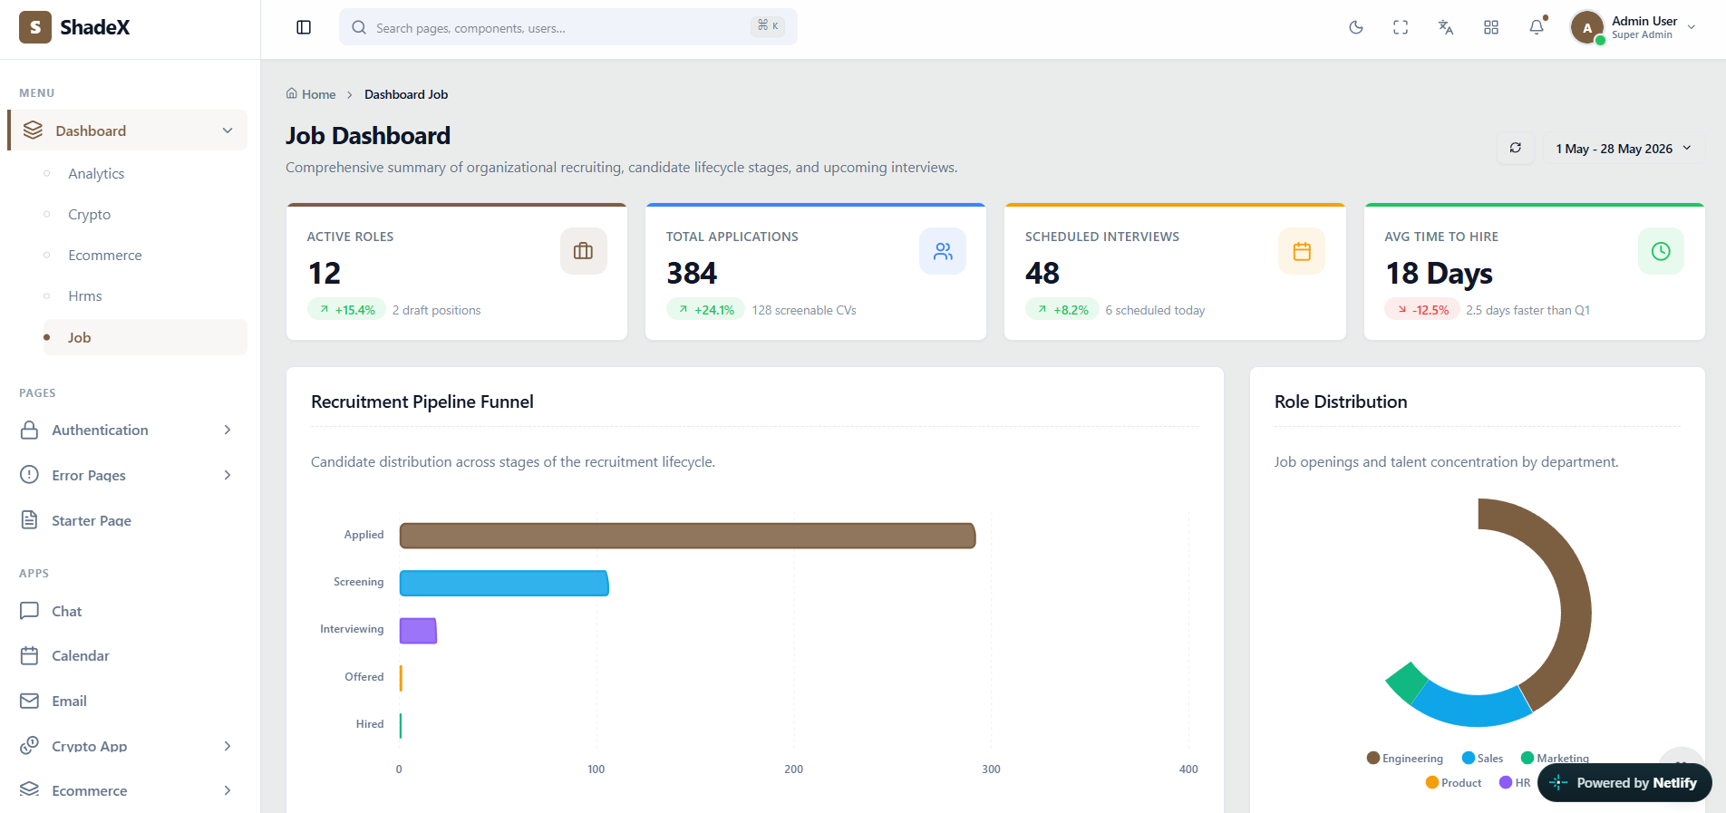Toggle Sales legend swatch
This screenshot has width=1726, height=813.
(x=1469, y=758)
